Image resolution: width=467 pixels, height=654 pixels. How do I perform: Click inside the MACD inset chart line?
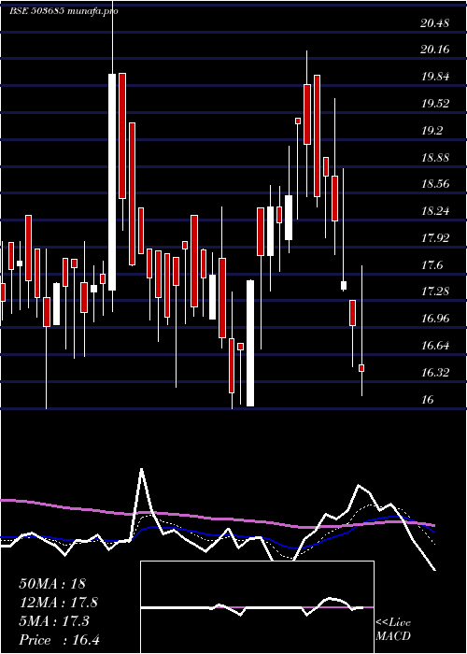(x=257, y=606)
